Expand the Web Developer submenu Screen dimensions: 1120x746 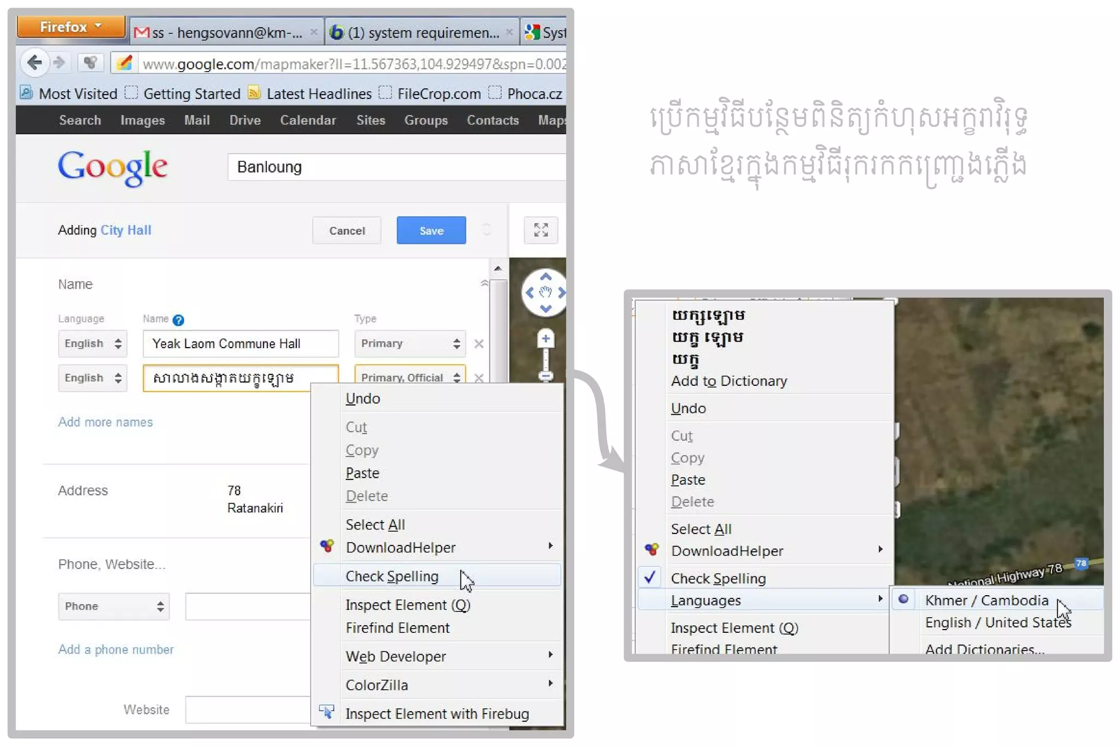[437, 656]
